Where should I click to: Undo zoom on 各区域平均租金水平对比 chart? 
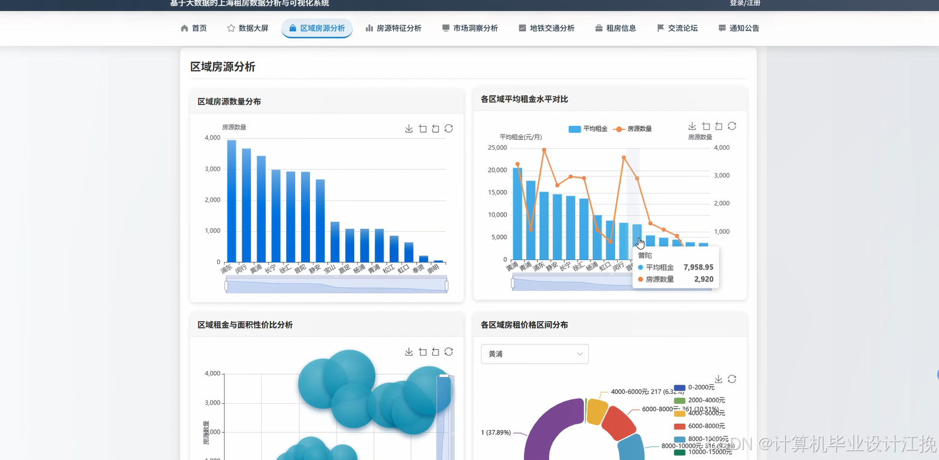719,126
